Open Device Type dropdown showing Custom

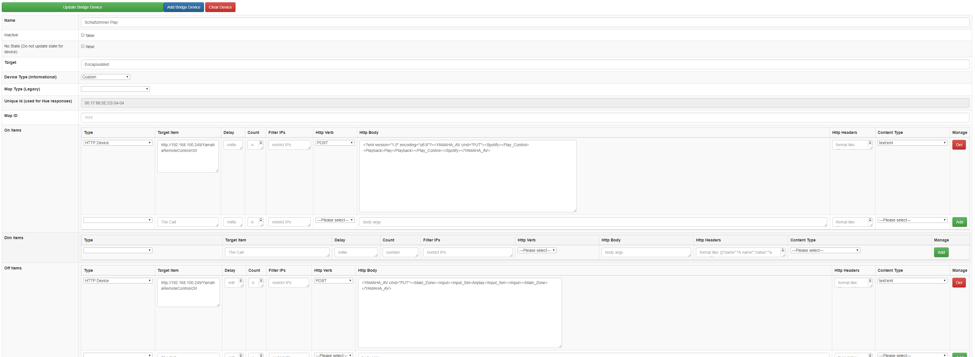(x=106, y=77)
